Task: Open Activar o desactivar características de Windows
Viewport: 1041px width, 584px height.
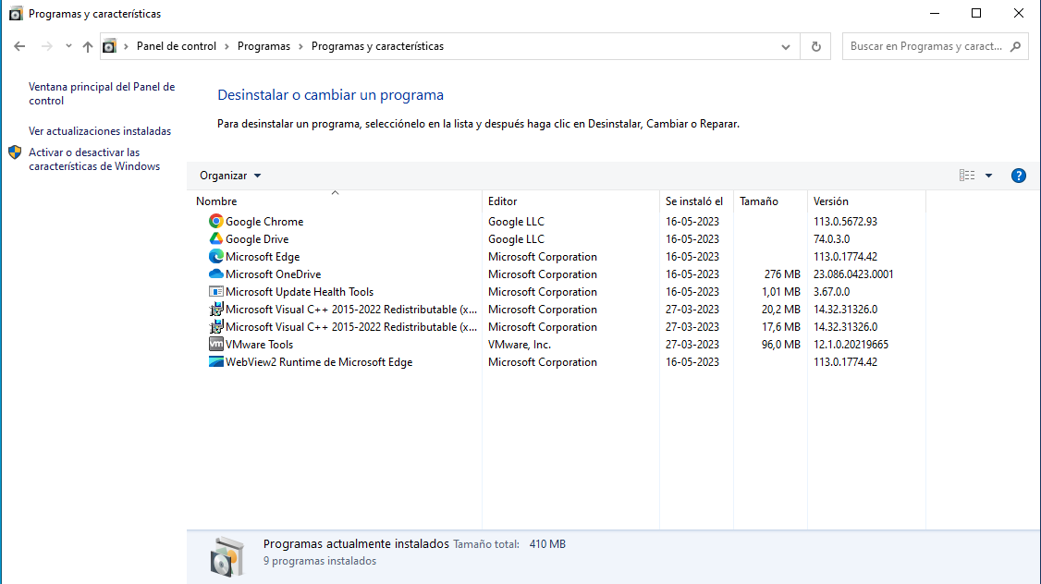Action: click(x=94, y=159)
